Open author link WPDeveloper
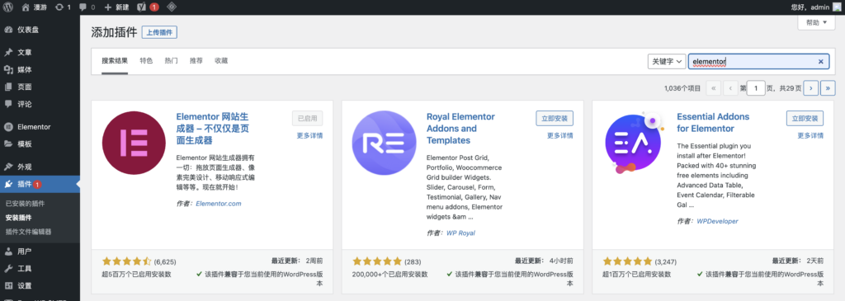This screenshot has height=301, width=845. coord(717,221)
